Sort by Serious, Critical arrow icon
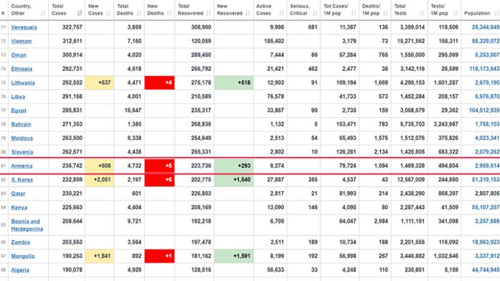This screenshot has height=281, width=500. [x=315, y=14]
